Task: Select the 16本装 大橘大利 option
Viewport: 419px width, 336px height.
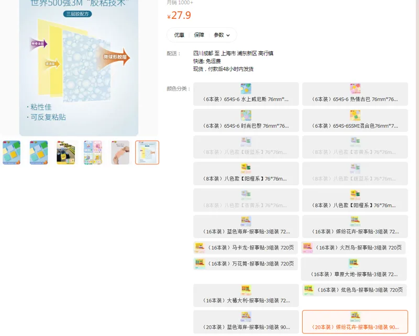Action: tap(246, 295)
